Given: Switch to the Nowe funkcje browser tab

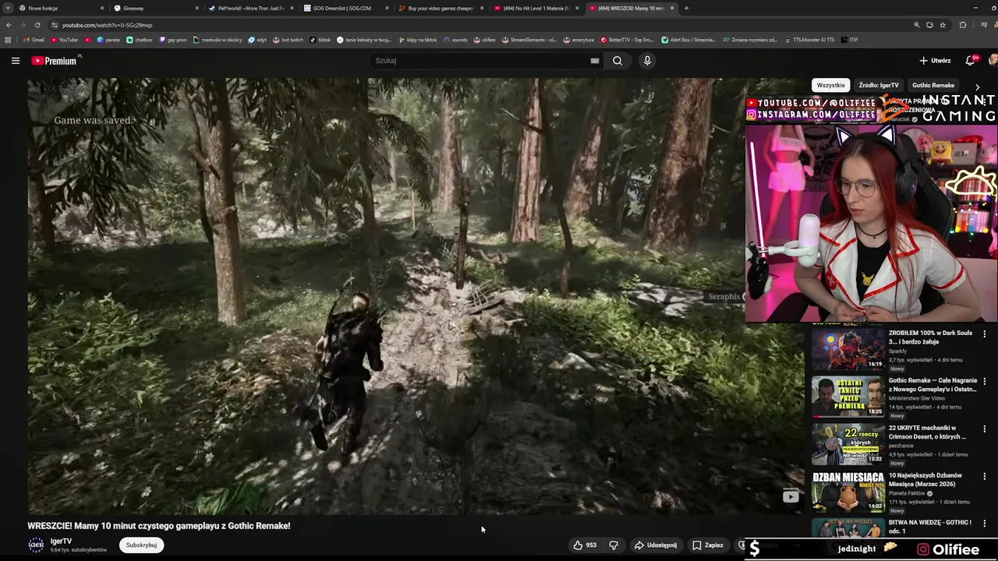Looking at the screenshot, I should click(58, 8).
